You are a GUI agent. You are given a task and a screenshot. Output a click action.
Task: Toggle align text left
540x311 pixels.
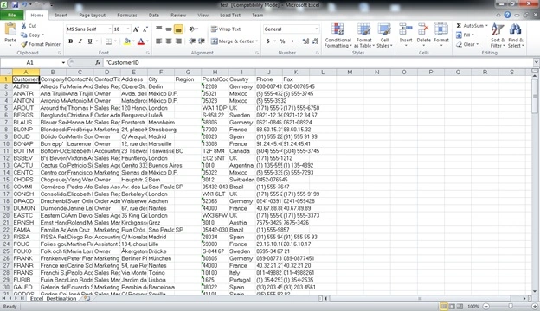[x=158, y=41]
